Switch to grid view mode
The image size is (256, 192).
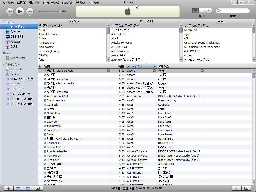[202, 10]
